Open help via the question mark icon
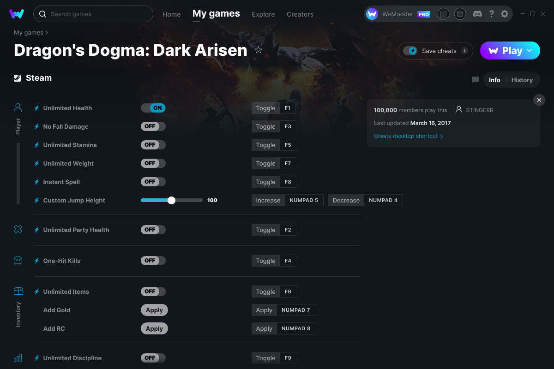This screenshot has width=554, height=369. 492,14
